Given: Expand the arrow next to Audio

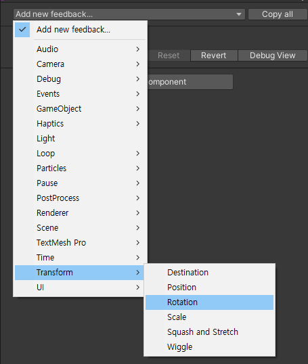Looking at the screenshot, I should pyautogui.click(x=138, y=49).
